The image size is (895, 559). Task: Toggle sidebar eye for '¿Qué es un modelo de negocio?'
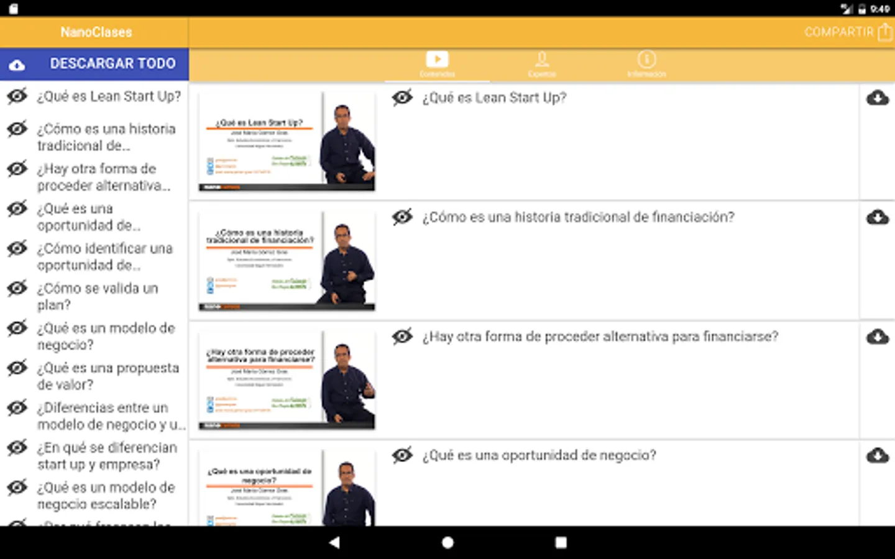click(17, 327)
